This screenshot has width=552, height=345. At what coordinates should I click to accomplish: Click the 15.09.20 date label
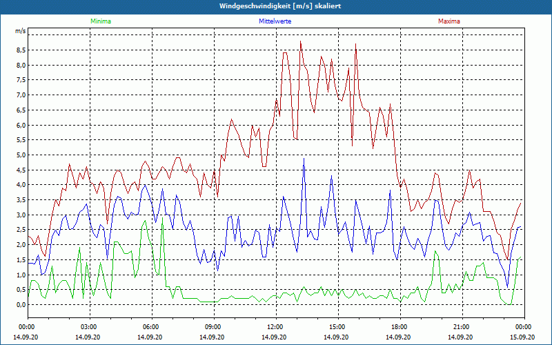click(522, 337)
